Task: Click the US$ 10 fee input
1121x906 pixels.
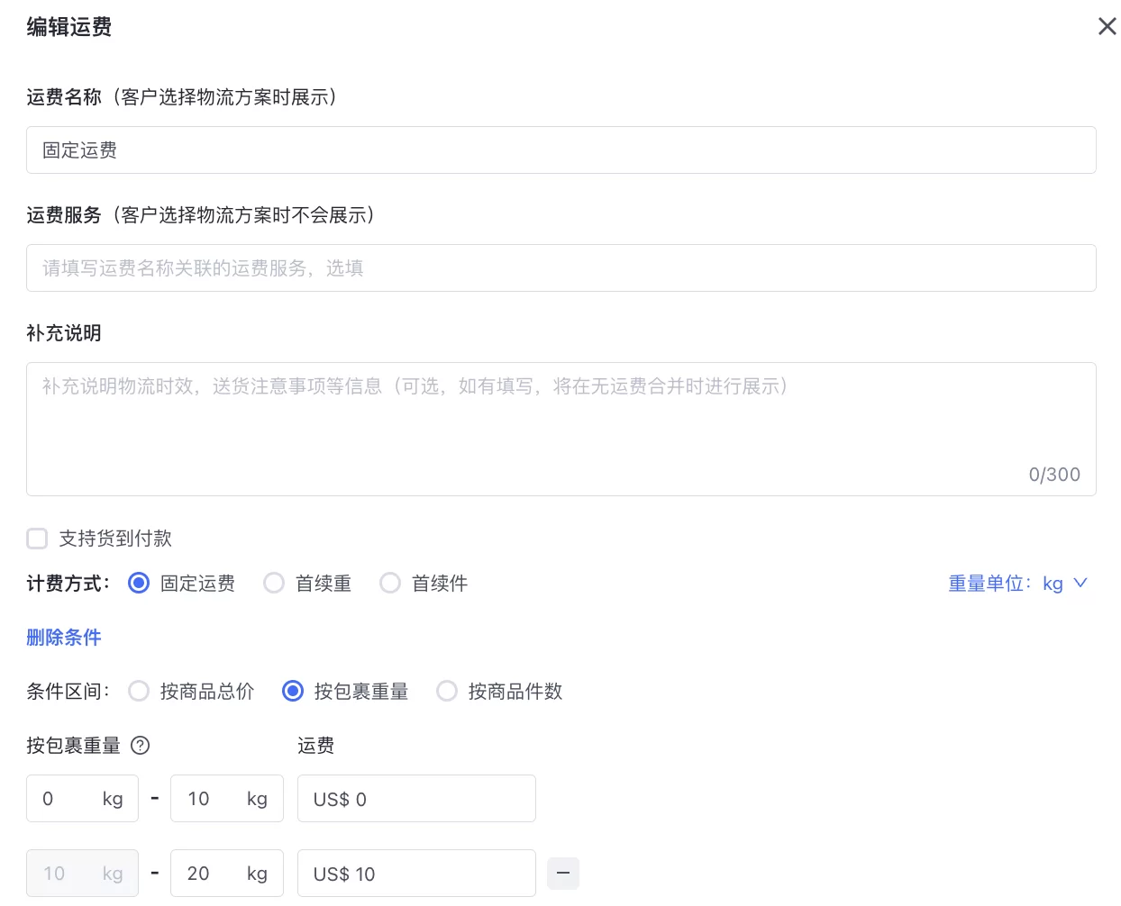Action: 416,873
